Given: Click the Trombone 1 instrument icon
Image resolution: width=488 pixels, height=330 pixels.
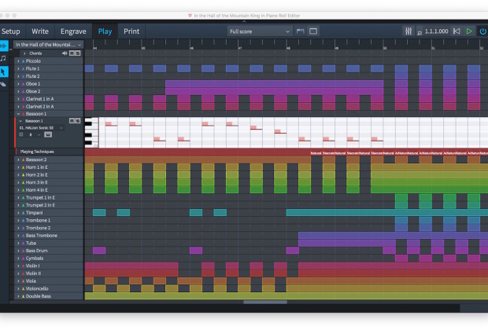Looking at the screenshot, I should 23,221.
